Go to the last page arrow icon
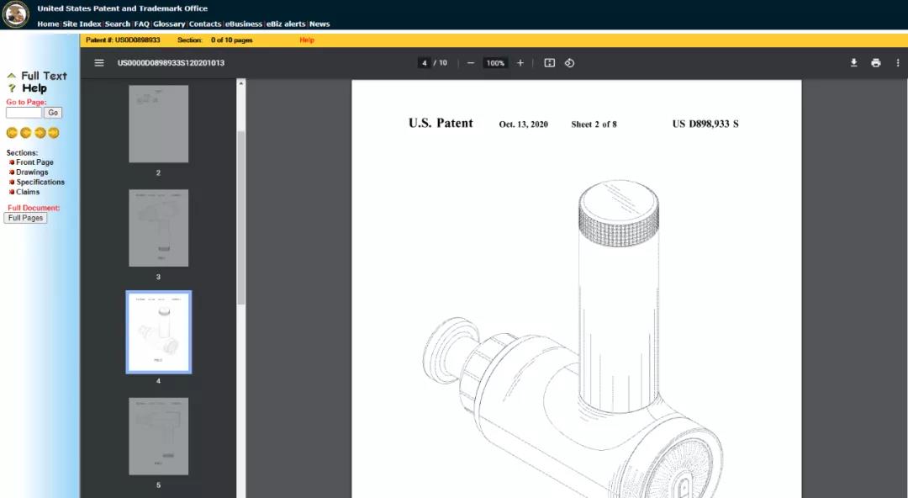908x498 pixels. 54,133
